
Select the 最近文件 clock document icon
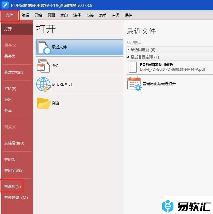pyautogui.click(x=44, y=47)
